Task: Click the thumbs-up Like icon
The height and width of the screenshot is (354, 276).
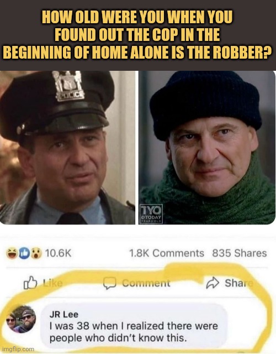Action: (x=30, y=283)
